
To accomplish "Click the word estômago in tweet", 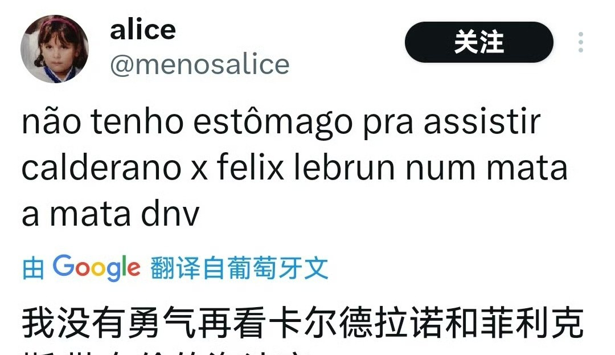I will click(x=273, y=122).
